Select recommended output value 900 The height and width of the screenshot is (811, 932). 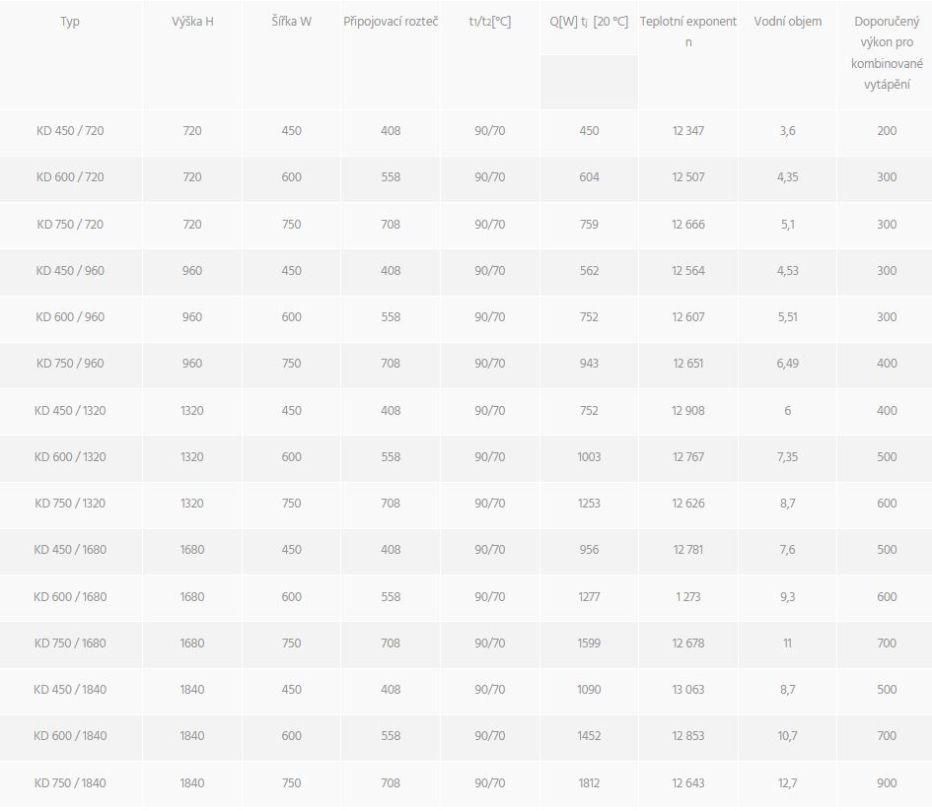point(887,783)
